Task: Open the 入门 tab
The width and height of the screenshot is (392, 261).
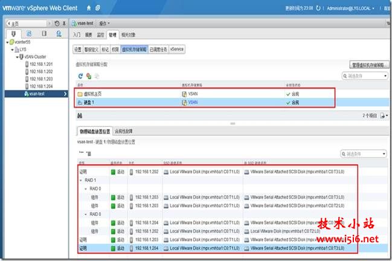Action: point(77,35)
